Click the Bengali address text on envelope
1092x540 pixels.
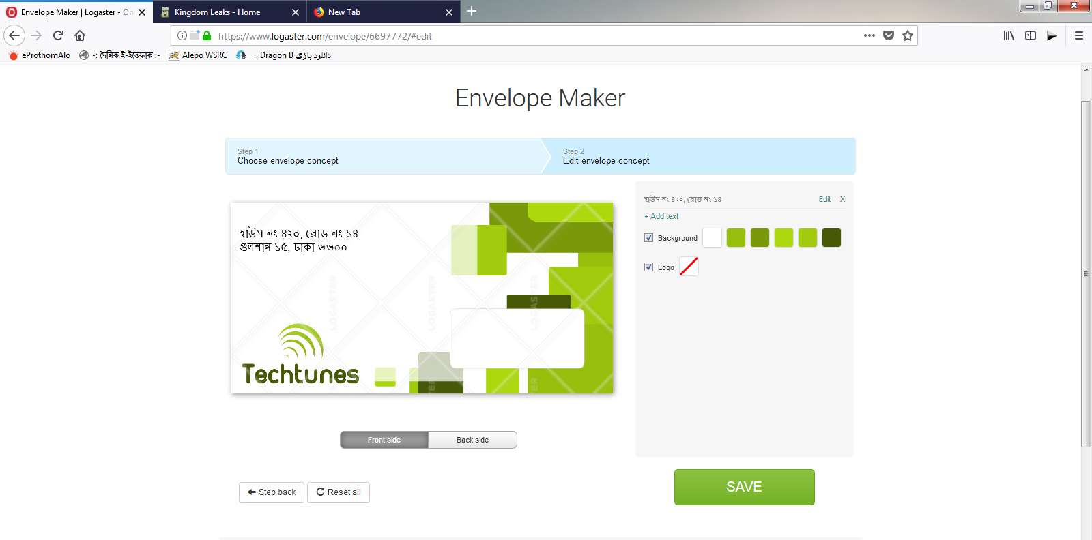click(x=299, y=240)
